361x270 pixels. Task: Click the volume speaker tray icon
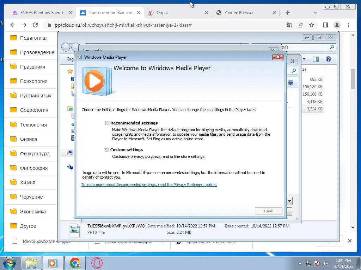[325, 263]
